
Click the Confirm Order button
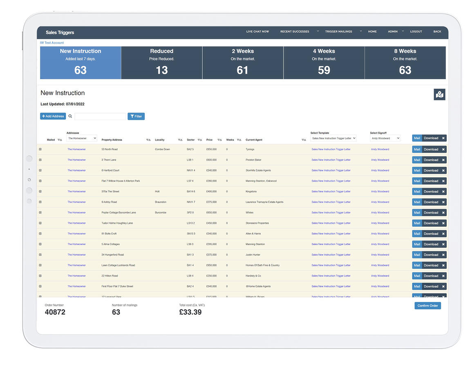pyautogui.click(x=427, y=306)
